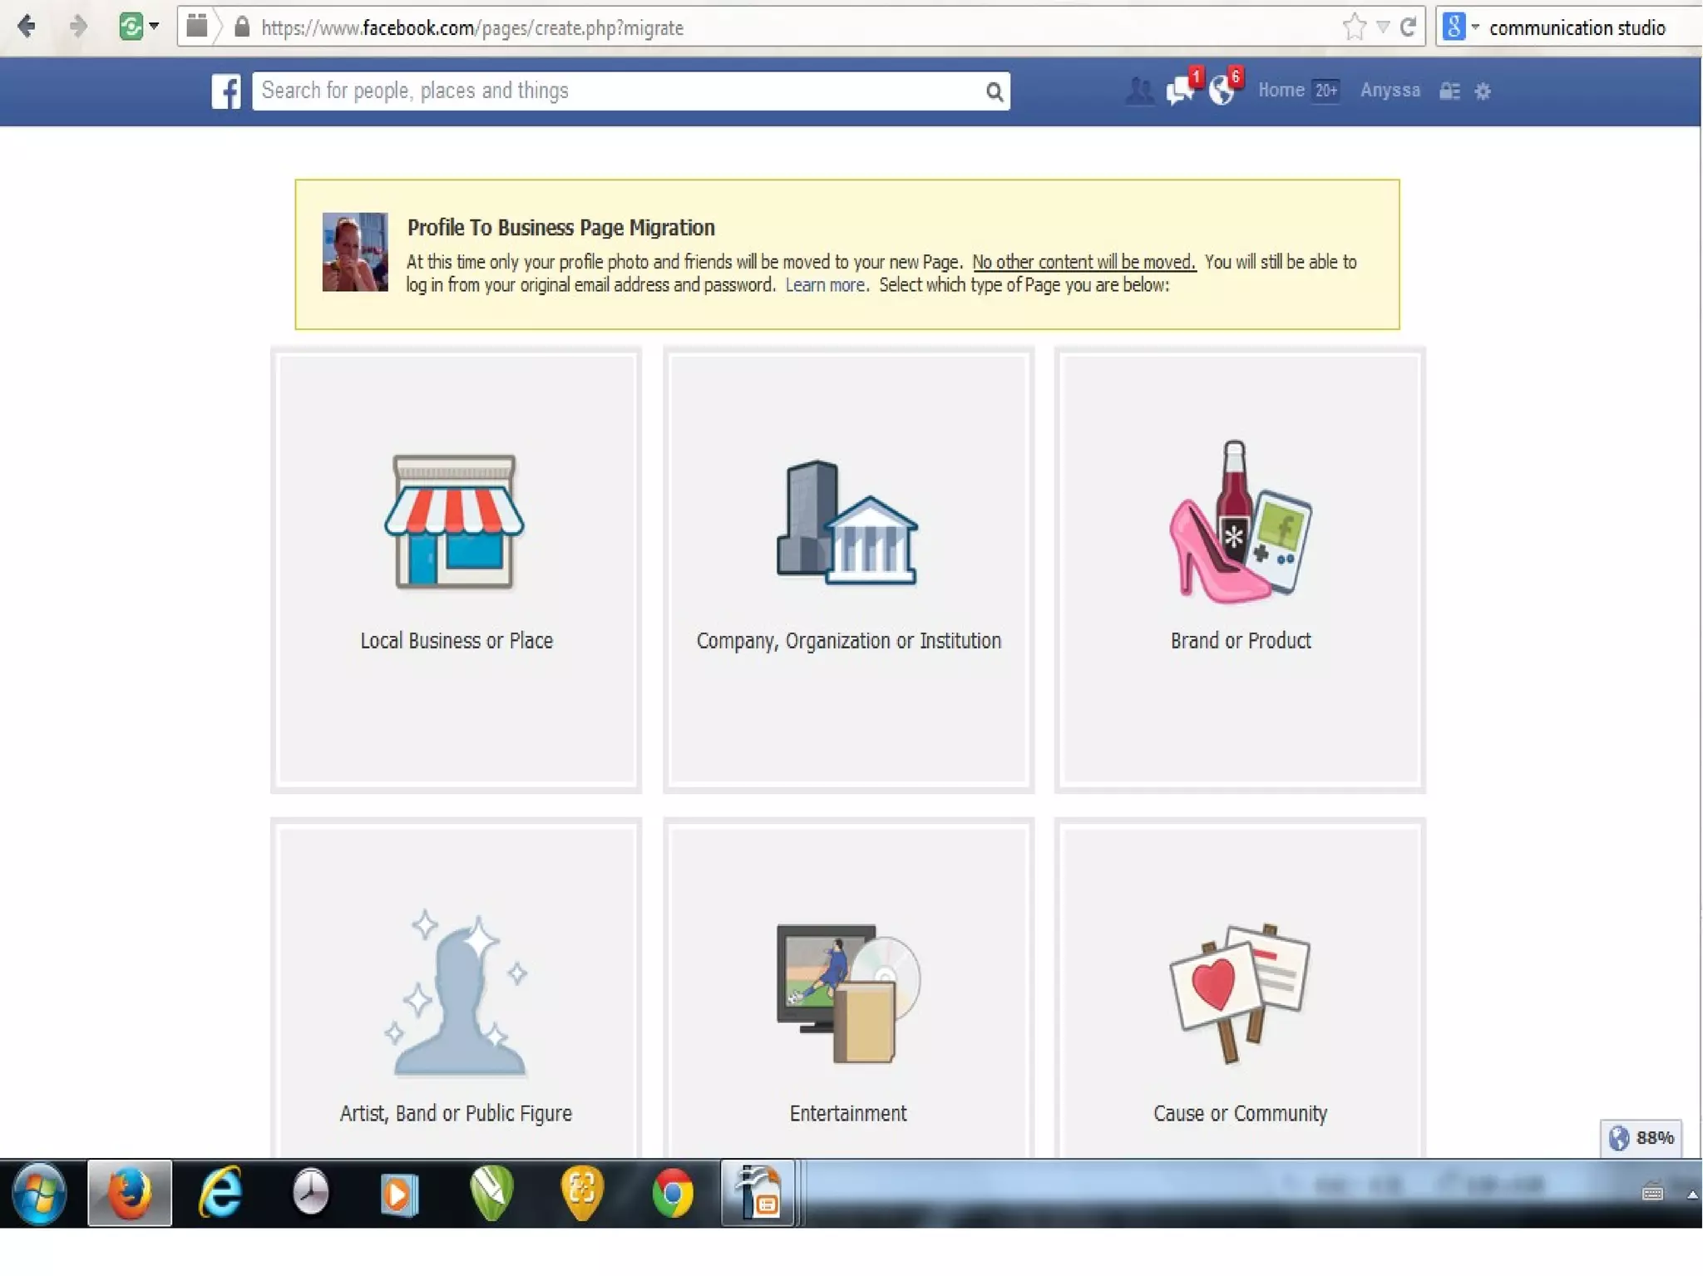Click search magnifier button in Facebook bar
The height and width of the screenshot is (1276, 1703).
(x=994, y=91)
